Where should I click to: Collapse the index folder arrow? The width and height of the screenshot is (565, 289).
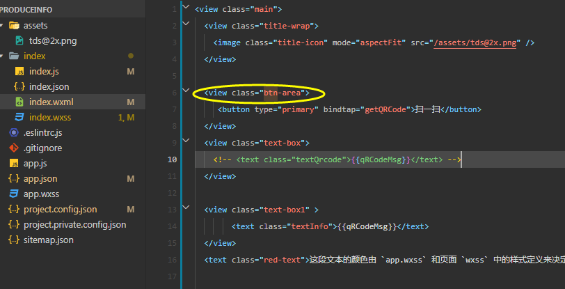pos(2,56)
